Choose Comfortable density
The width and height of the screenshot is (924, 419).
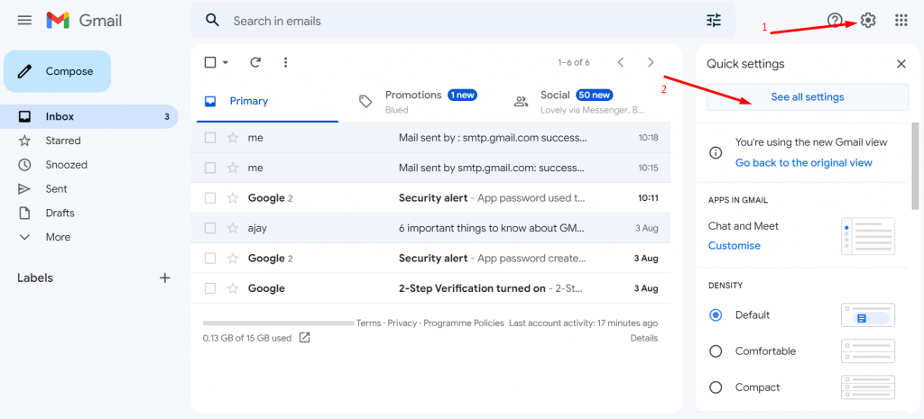point(716,351)
